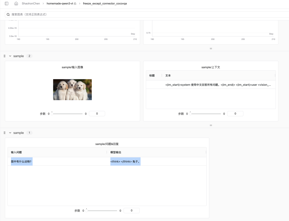Click the resize handle above the first sample section
The width and height of the screenshot is (289, 221).
pos(211,48)
